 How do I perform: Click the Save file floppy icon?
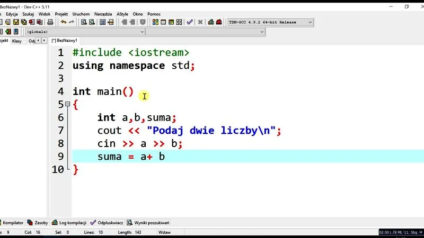coord(16,22)
